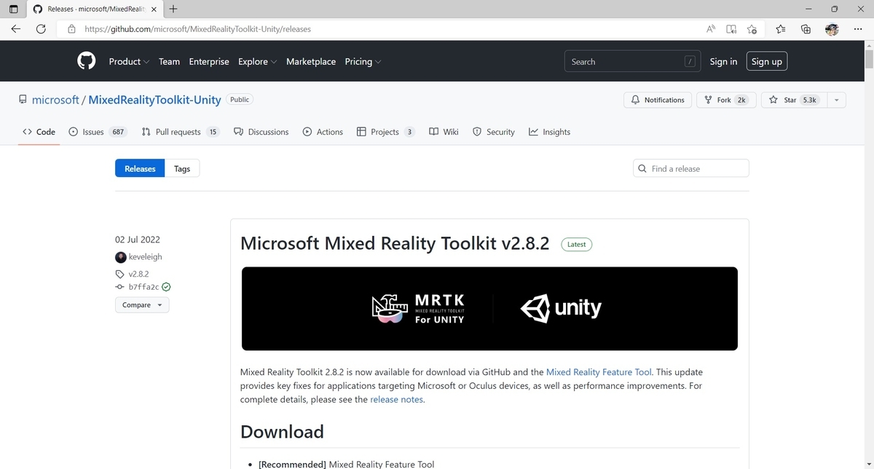Open the v2.8.2 tag link
Screen dimensions: 874x469
[x=138, y=274]
